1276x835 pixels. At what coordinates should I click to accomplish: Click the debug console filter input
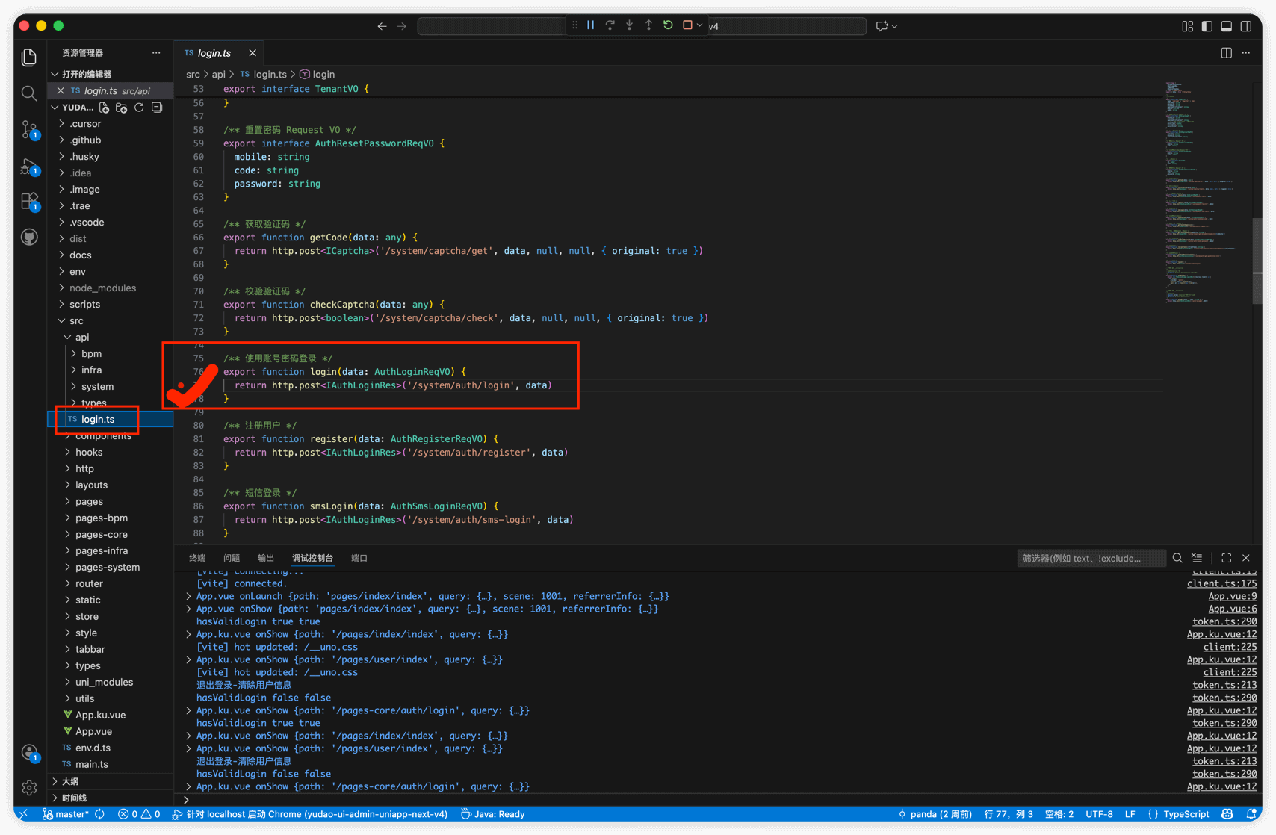tap(1090, 558)
